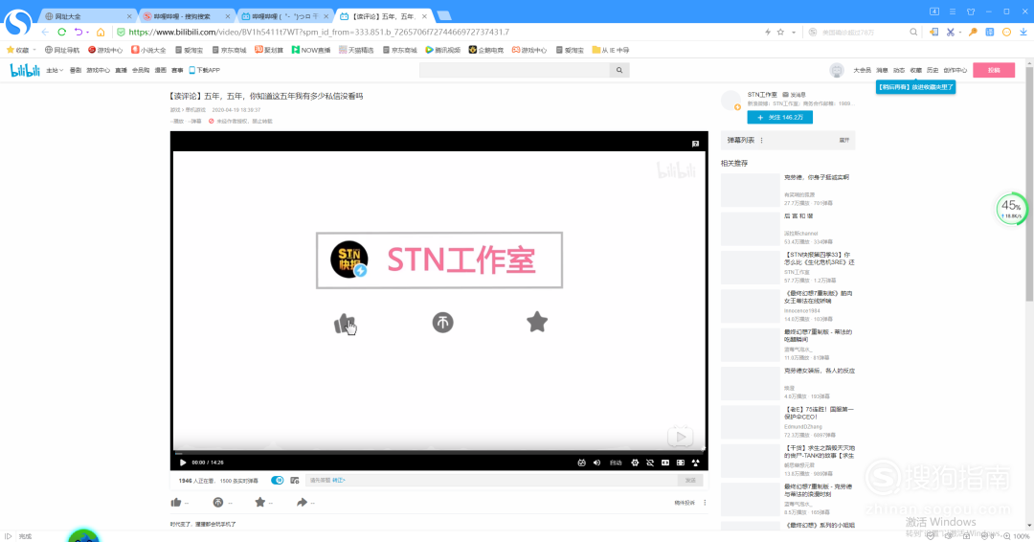Open the player settings gear
This screenshot has width=1034, height=542.
[635, 463]
